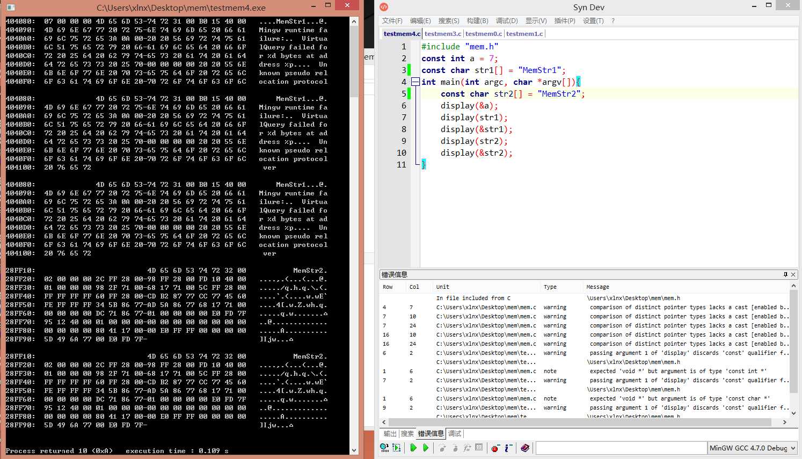Click the greyed debug window icon
This screenshot has height=459, width=802.
click(x=479, y=448)
